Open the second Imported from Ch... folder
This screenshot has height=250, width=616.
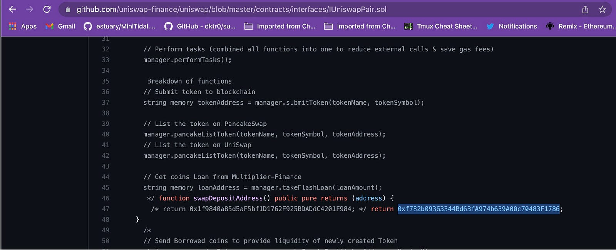(x=360, y=26)
